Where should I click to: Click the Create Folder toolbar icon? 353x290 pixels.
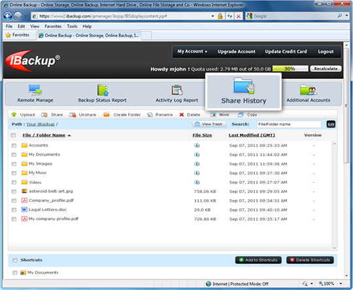pos(107,115)
